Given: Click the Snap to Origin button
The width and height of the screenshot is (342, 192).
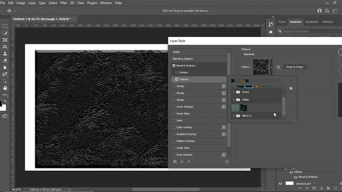Looking at the screenshot, I should [294, 67].
